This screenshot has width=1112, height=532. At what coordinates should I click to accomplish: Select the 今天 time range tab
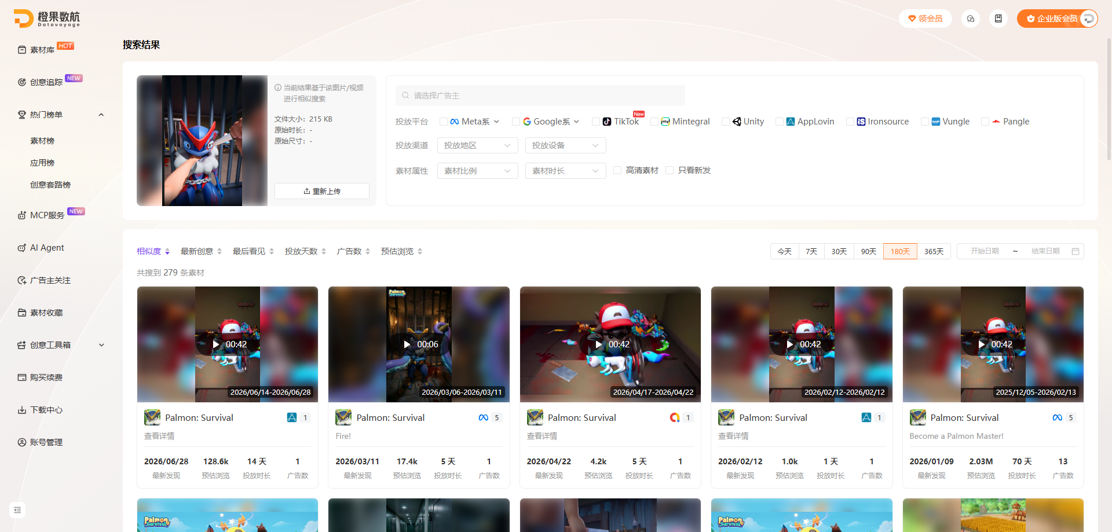tap(785, 251)
